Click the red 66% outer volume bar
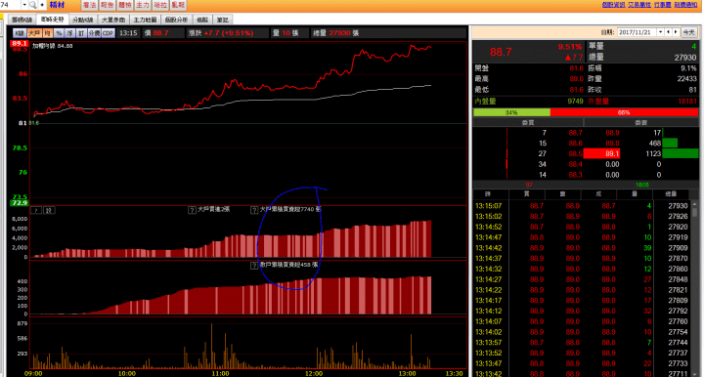The image size is (704, 377). [624, 112]
